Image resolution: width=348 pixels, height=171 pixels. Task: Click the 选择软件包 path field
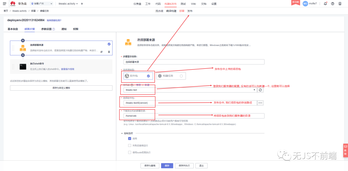[190, 103]
